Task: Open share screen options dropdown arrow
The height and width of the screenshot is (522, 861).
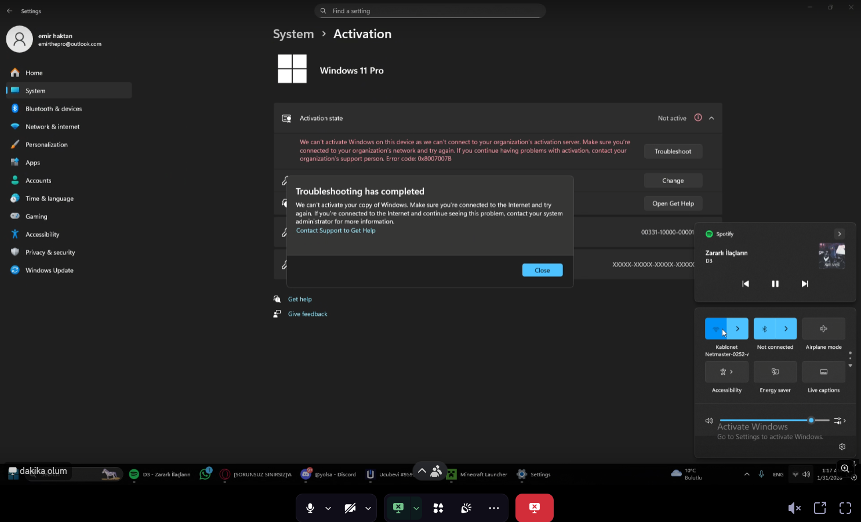Action: coord(416,508)
